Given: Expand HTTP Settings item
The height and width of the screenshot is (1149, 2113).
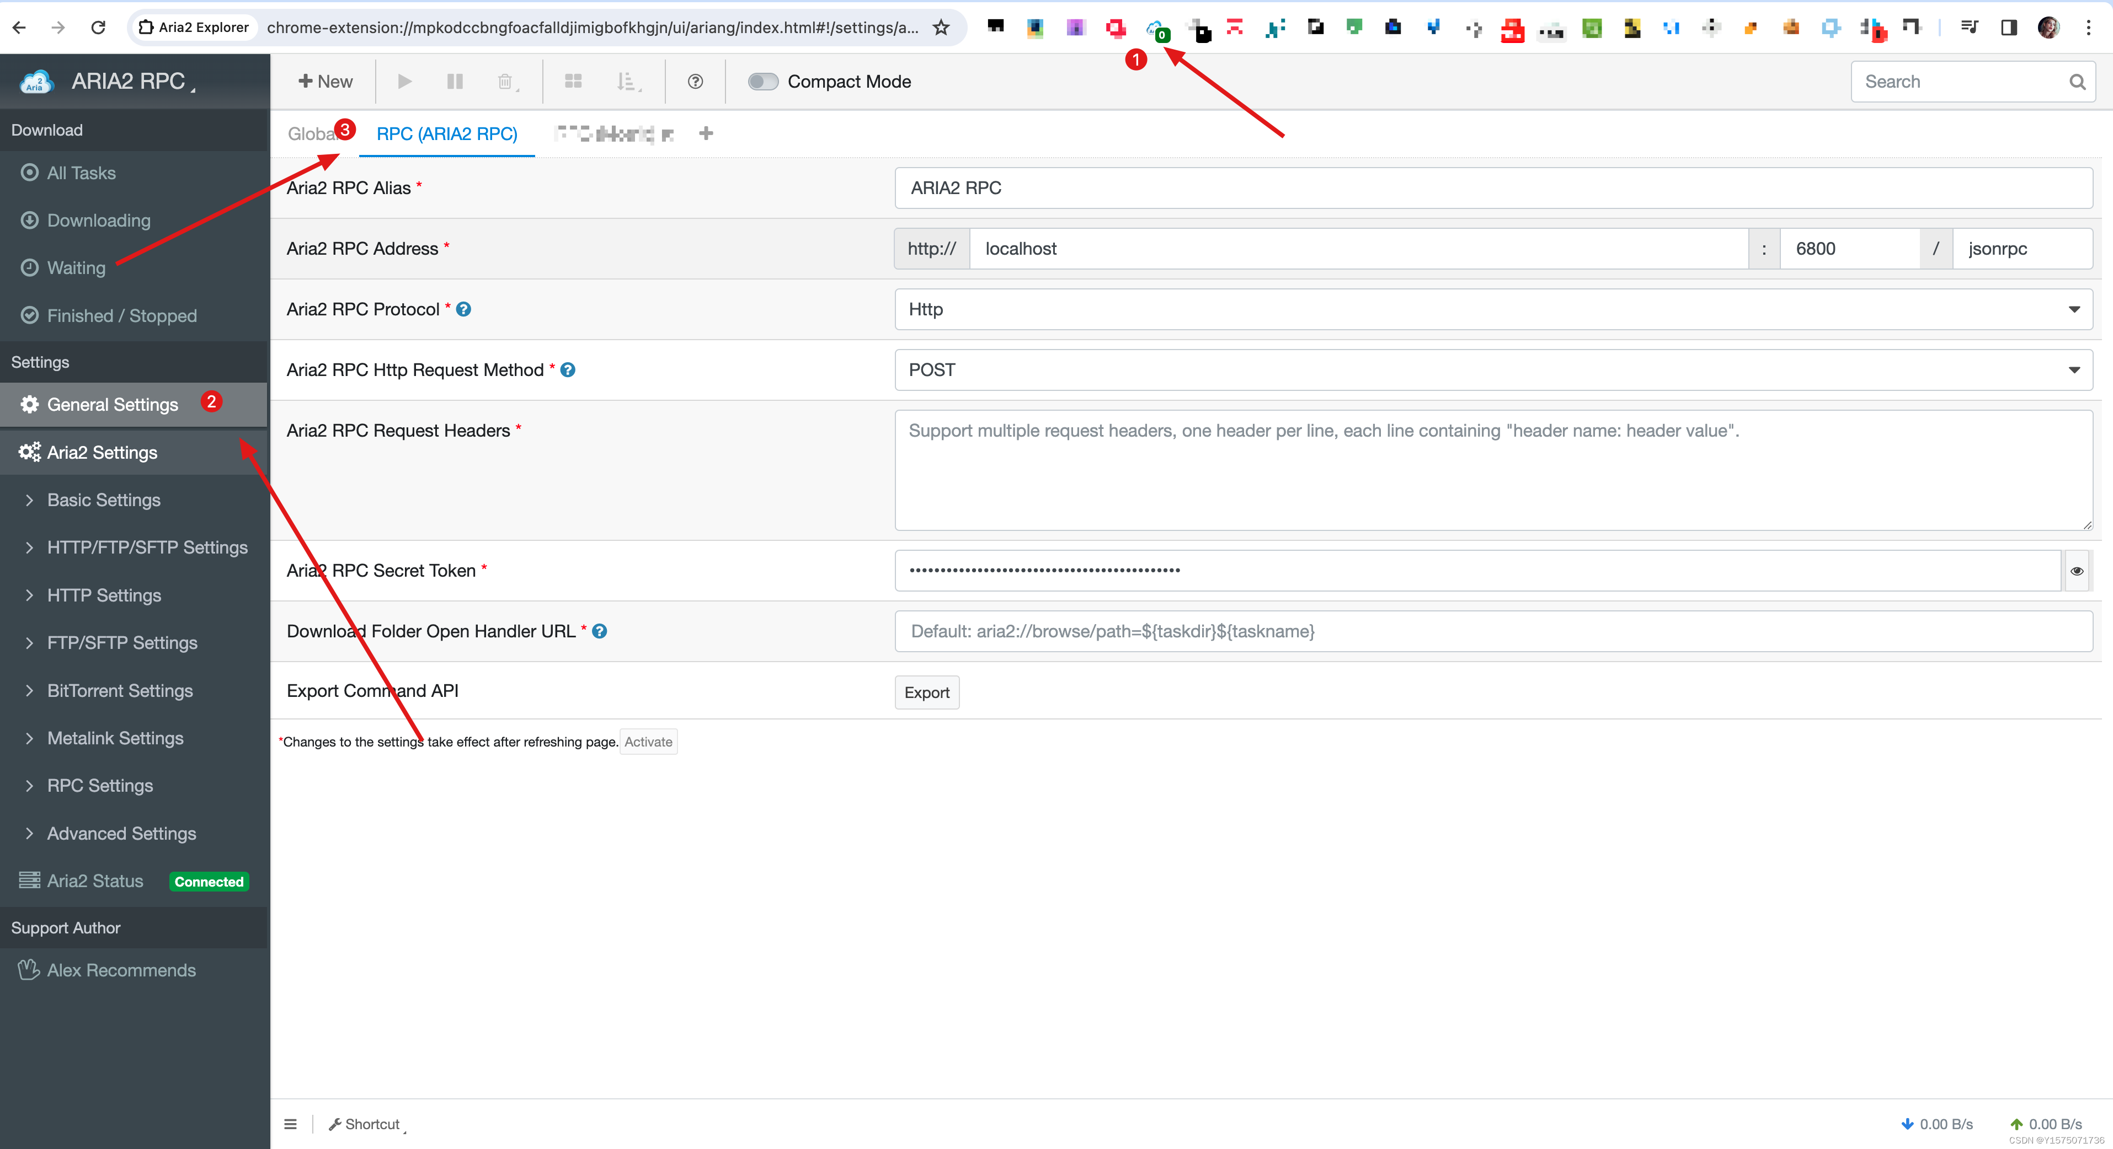Looking at the screenshot, I should click(x=103, y=595).
